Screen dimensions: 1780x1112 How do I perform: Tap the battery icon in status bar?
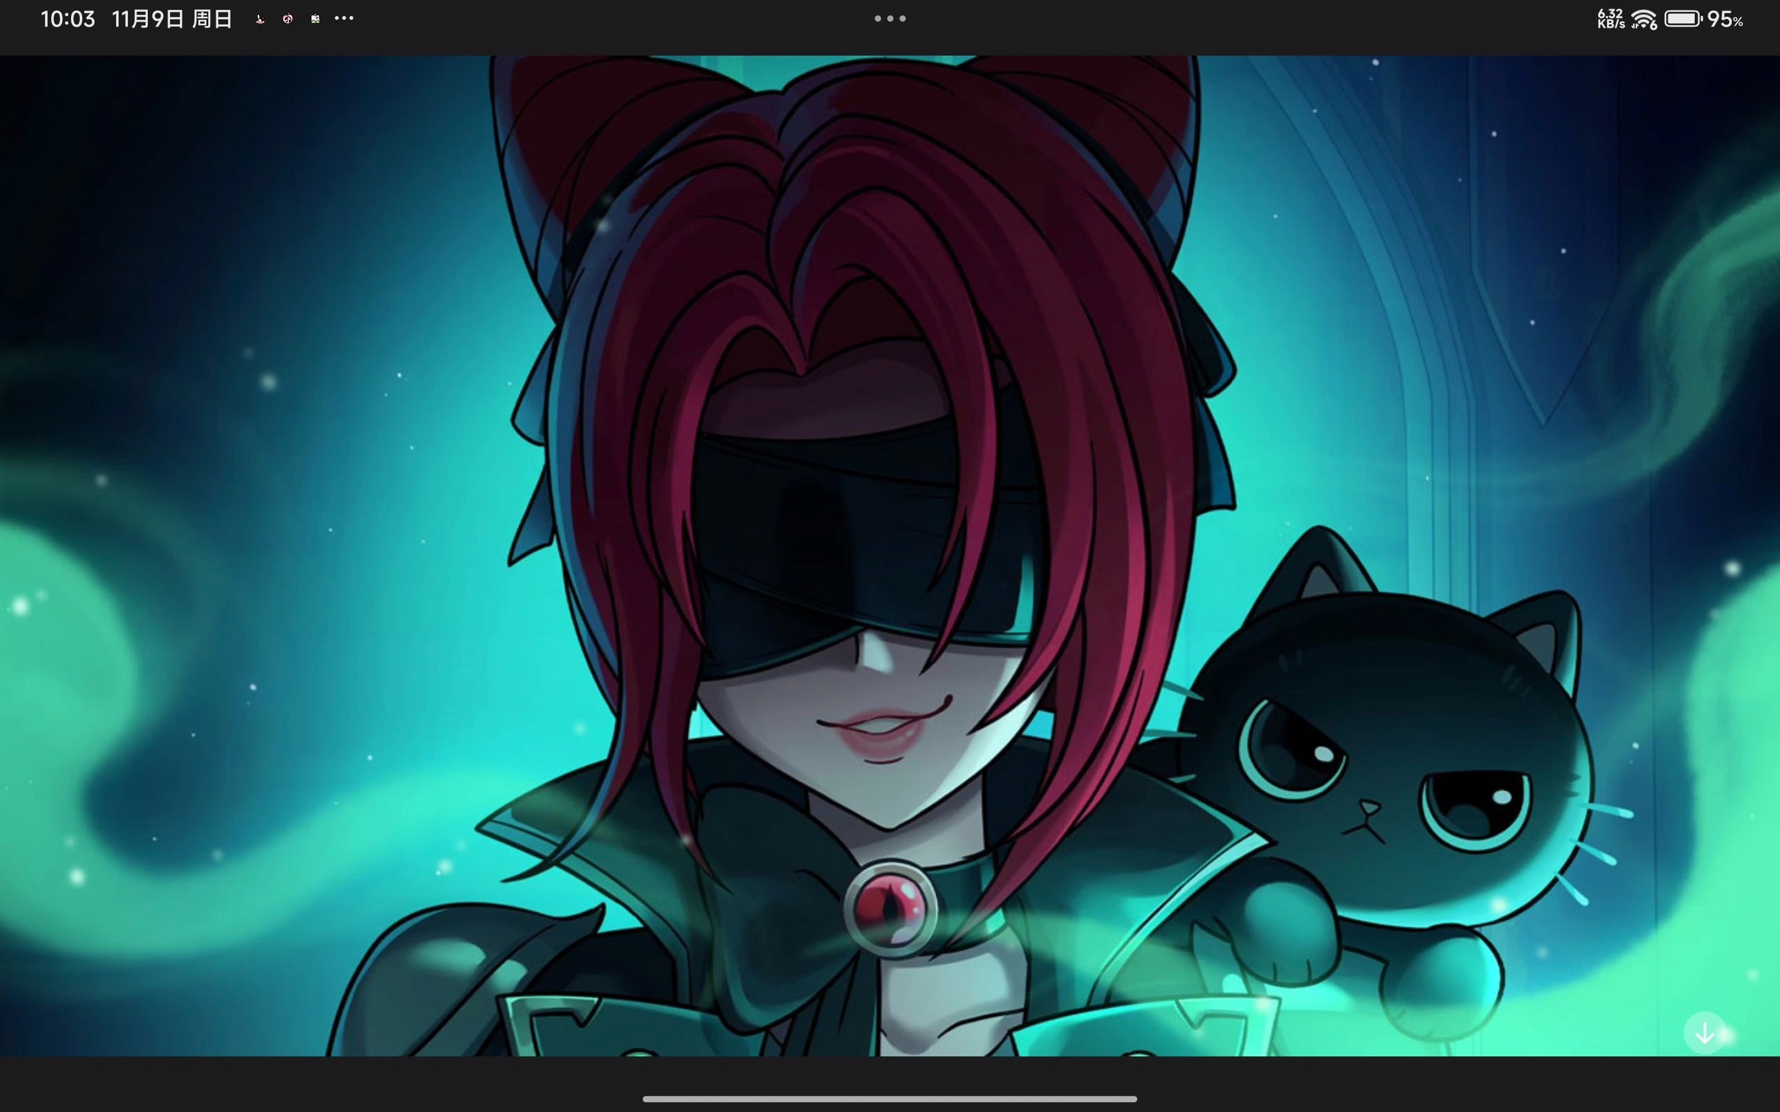tap(1683, 19)
